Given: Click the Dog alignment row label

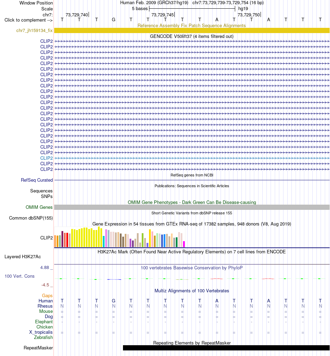Looking at the screenshot, I should (49, 316).
